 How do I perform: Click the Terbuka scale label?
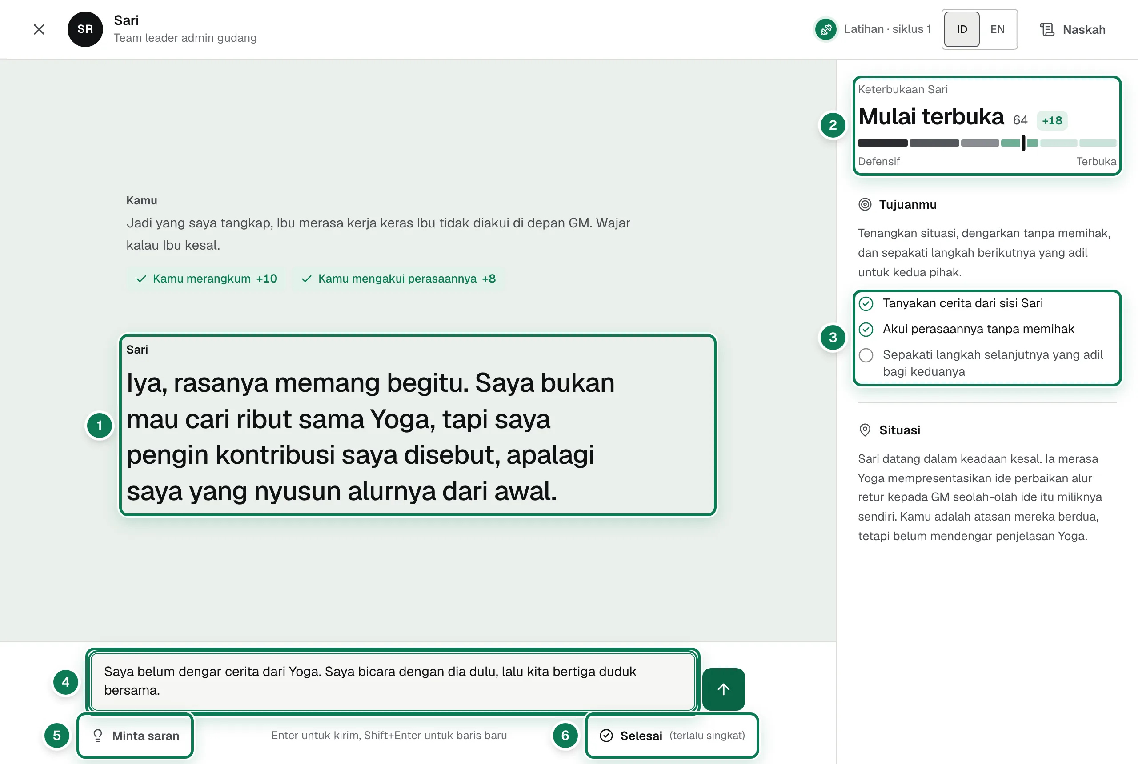click(1096, 162)
